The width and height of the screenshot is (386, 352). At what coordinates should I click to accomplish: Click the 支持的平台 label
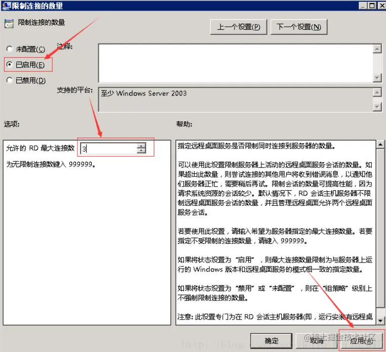pos(75,90)
